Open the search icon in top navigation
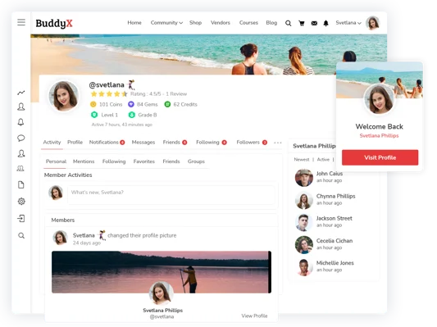Viewport: 437px width, 327px height. [x=288, y=23]
